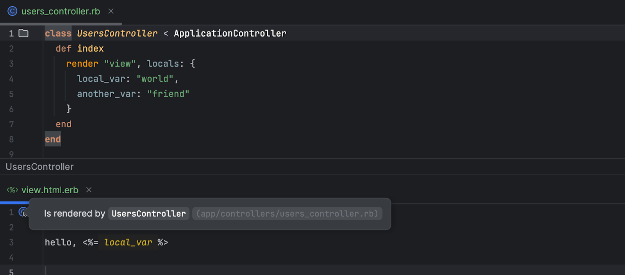Click the UsersController class name in code
This screenshot has height=275, width=625.
point(117,33)
